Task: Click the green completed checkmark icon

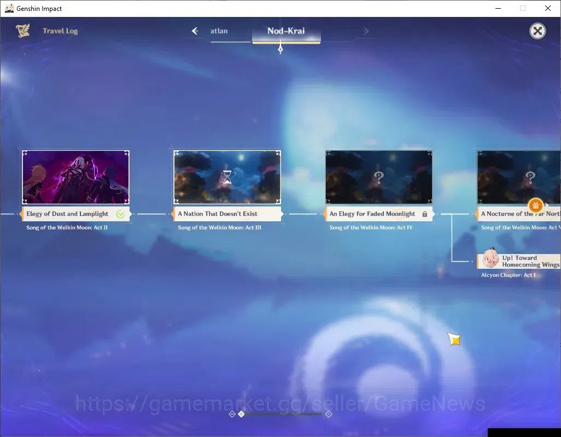Action: (x=121, y=214)
